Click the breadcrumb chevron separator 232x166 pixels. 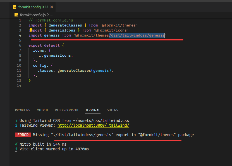[48, 15]
